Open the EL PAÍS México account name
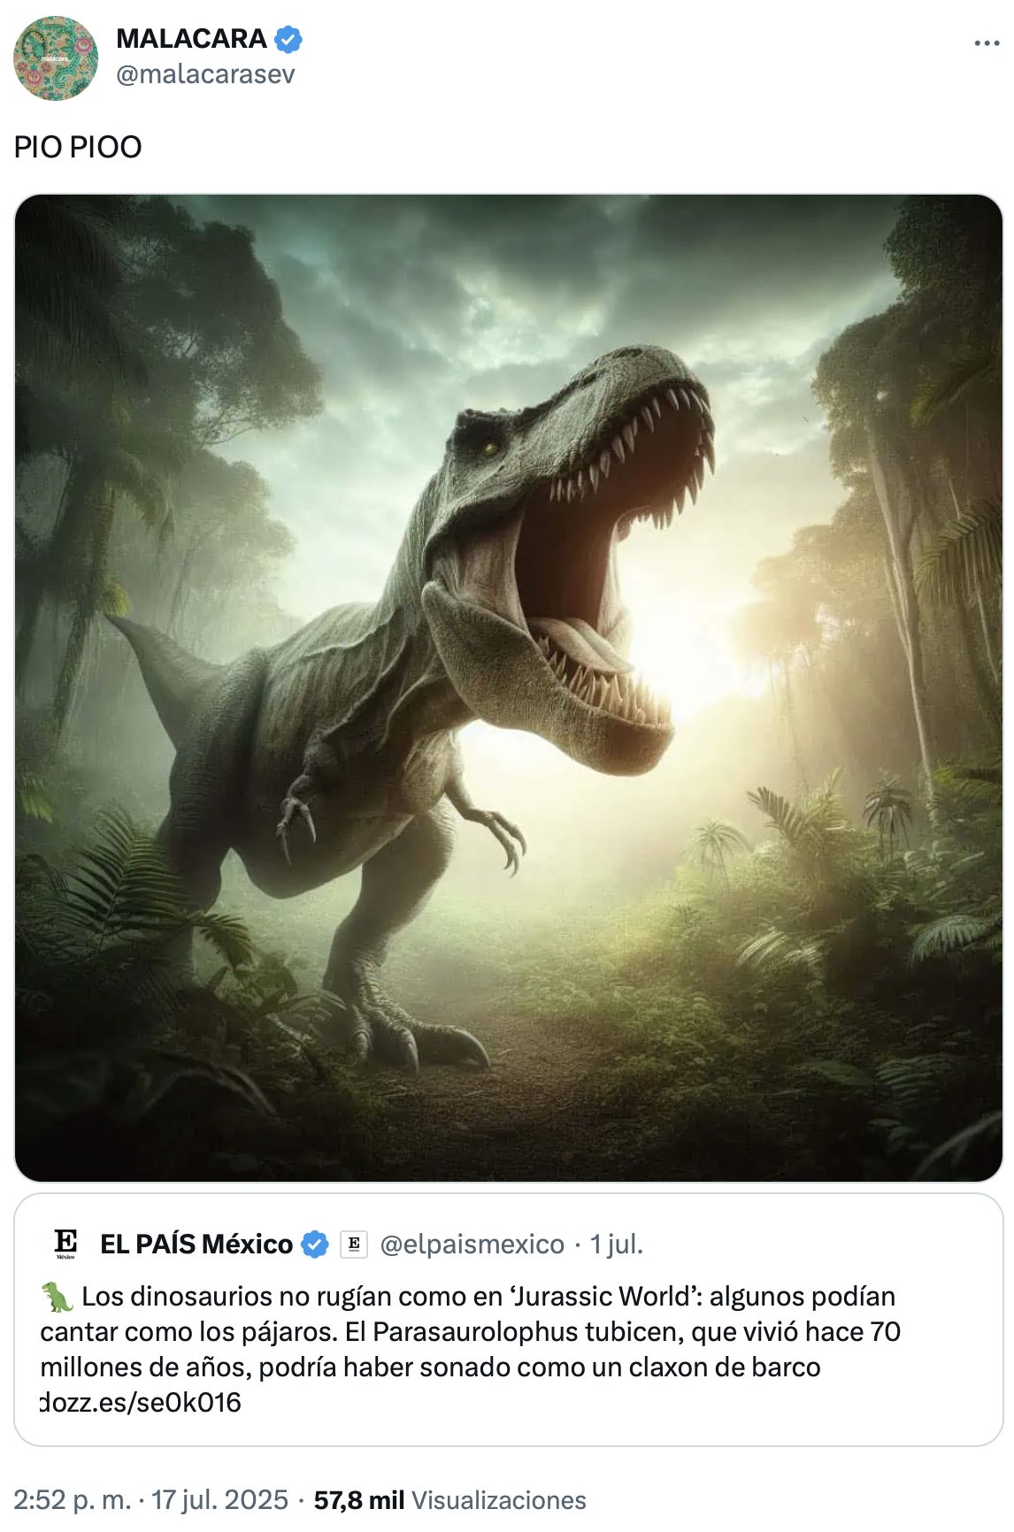The image size is (1014, 1532). 196,1245
